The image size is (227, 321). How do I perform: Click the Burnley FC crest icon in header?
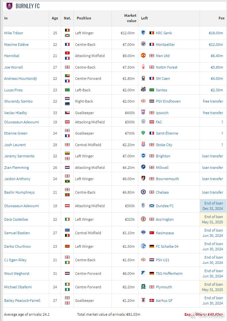[9, 6]
